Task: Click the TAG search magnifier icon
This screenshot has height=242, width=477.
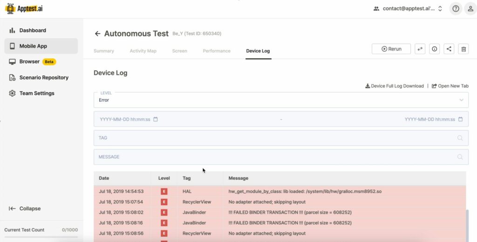Action: [x=460, y=138]
